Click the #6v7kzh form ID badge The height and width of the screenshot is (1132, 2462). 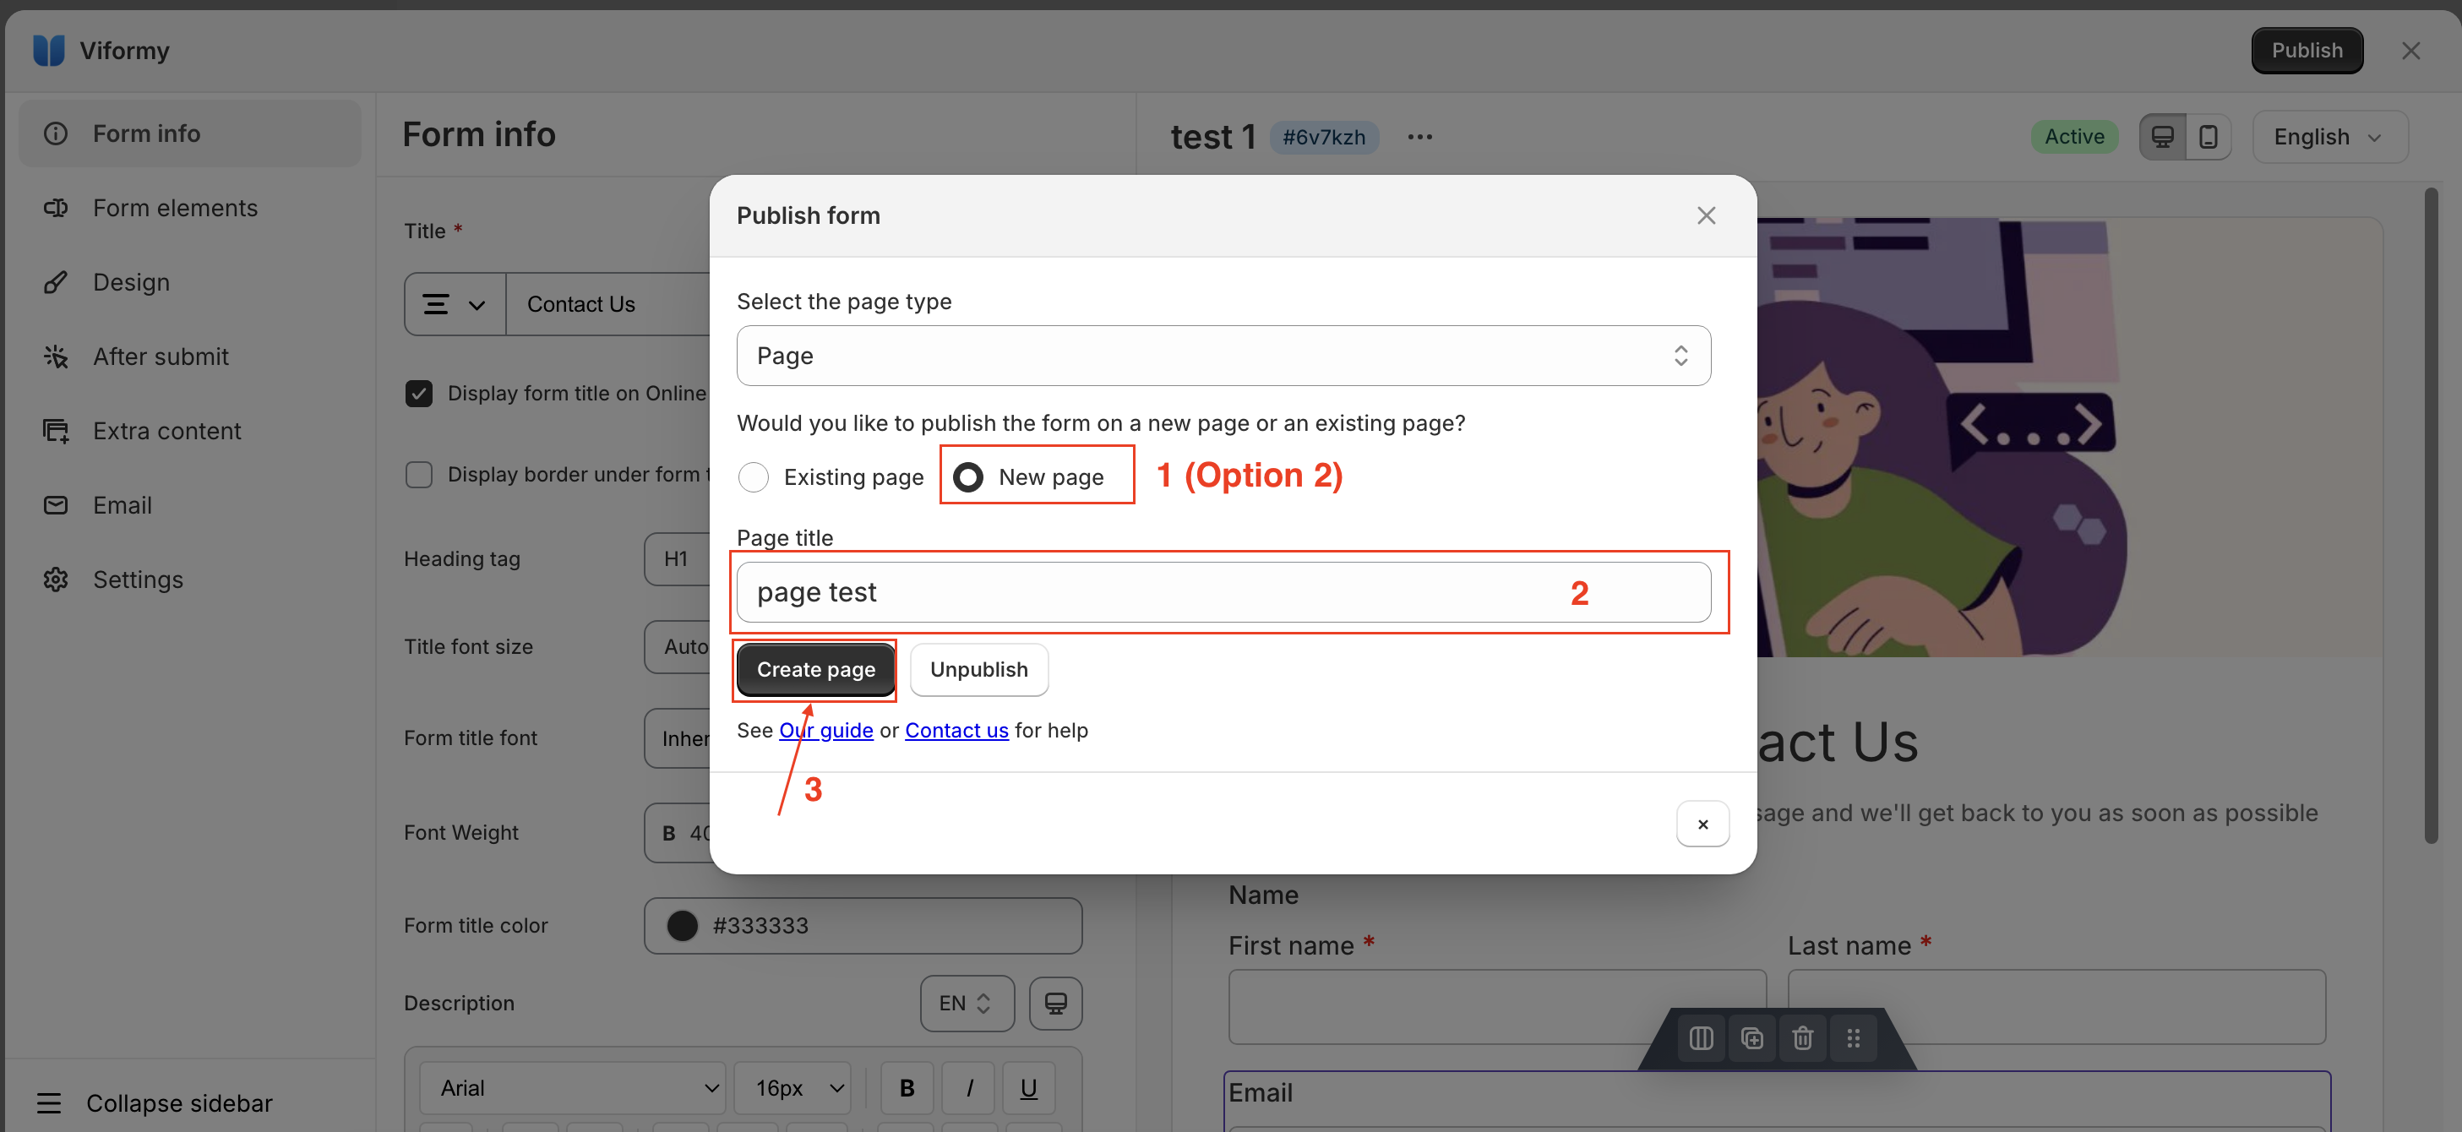1324,137
